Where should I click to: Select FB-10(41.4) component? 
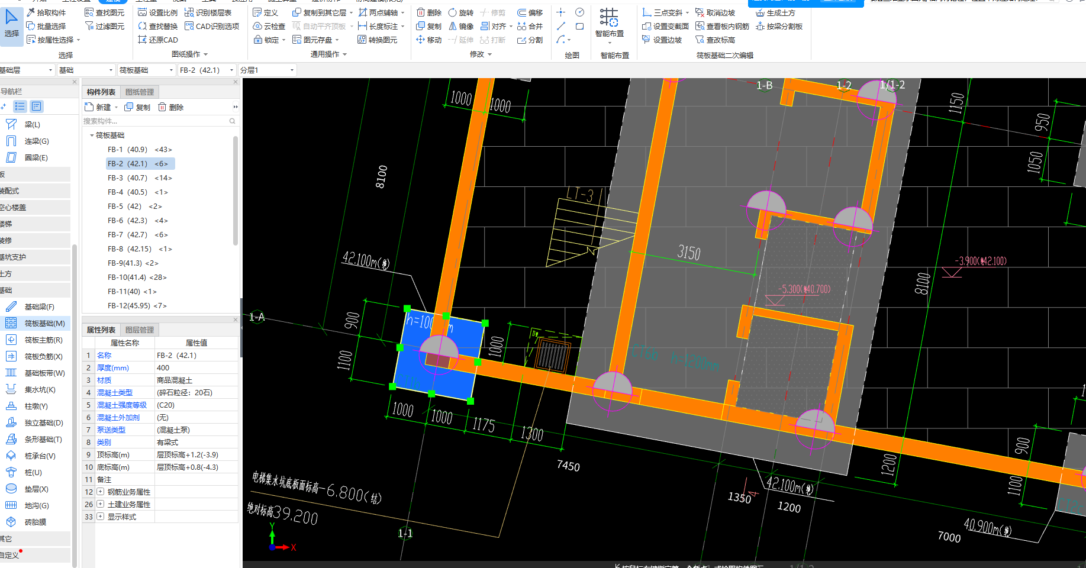(137, 277)
